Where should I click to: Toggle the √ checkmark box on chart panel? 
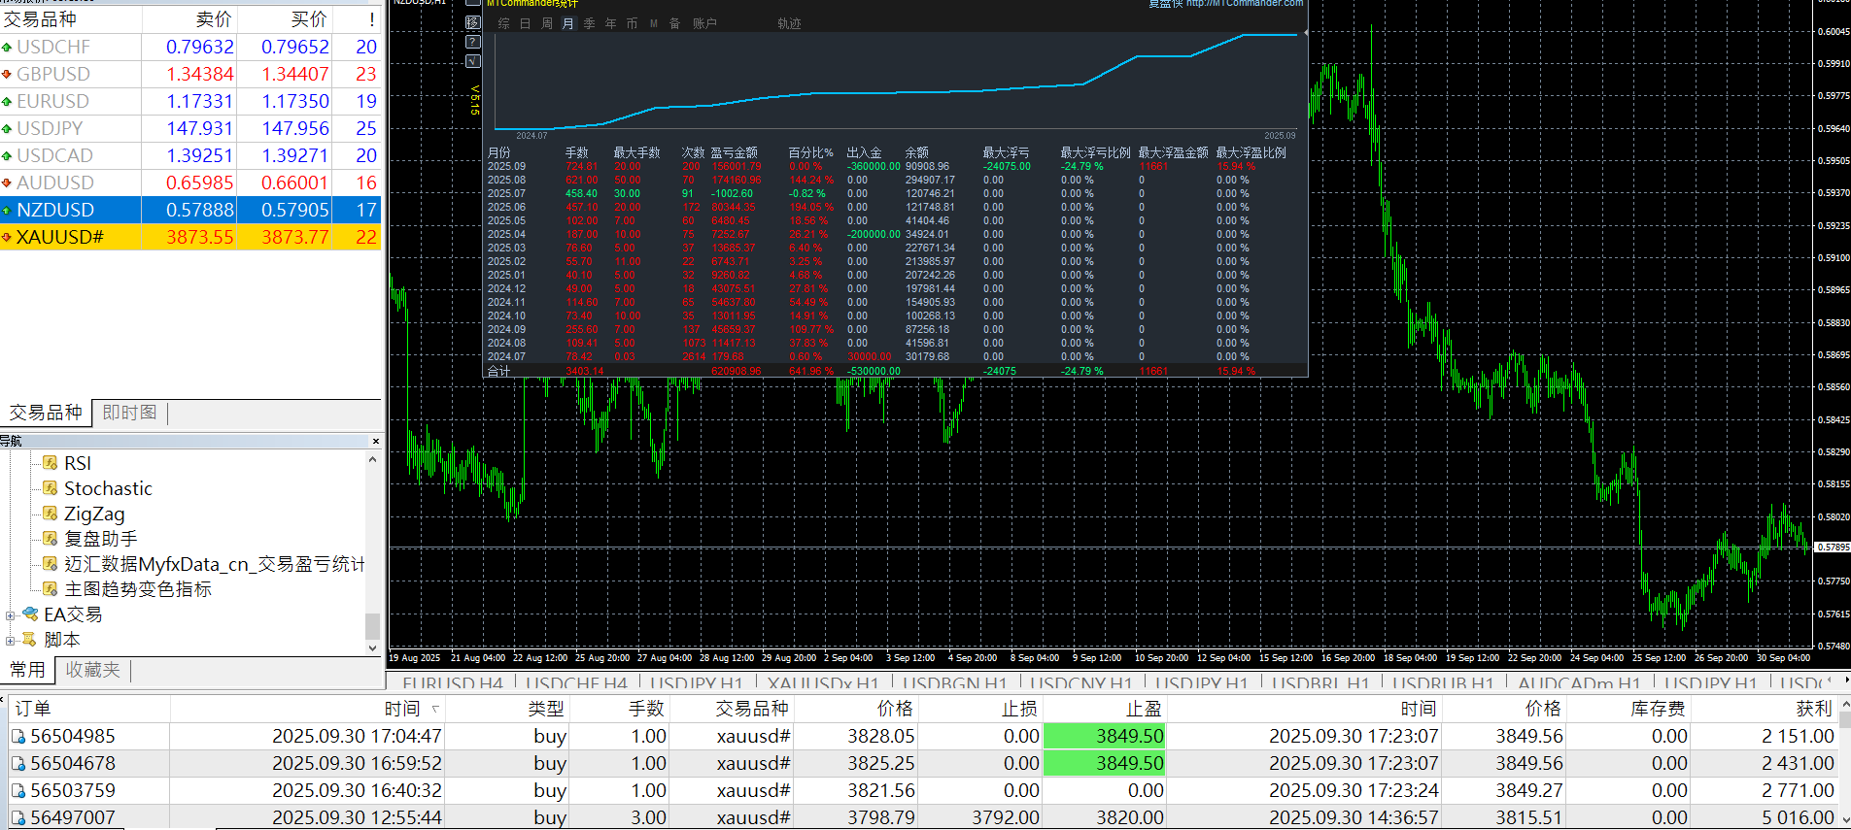pos(473,61)
